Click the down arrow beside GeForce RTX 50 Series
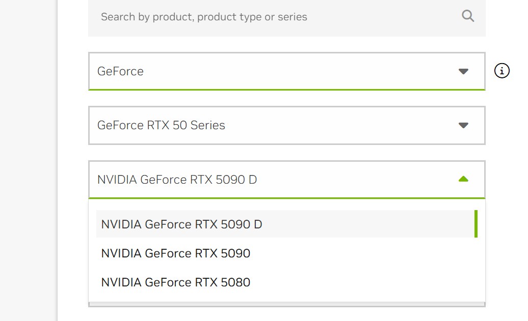Screen dimensions: 528x321 point(463,125)
